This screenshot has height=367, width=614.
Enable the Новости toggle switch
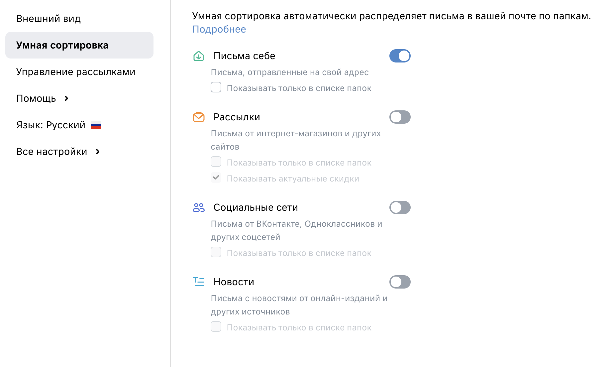400,282
